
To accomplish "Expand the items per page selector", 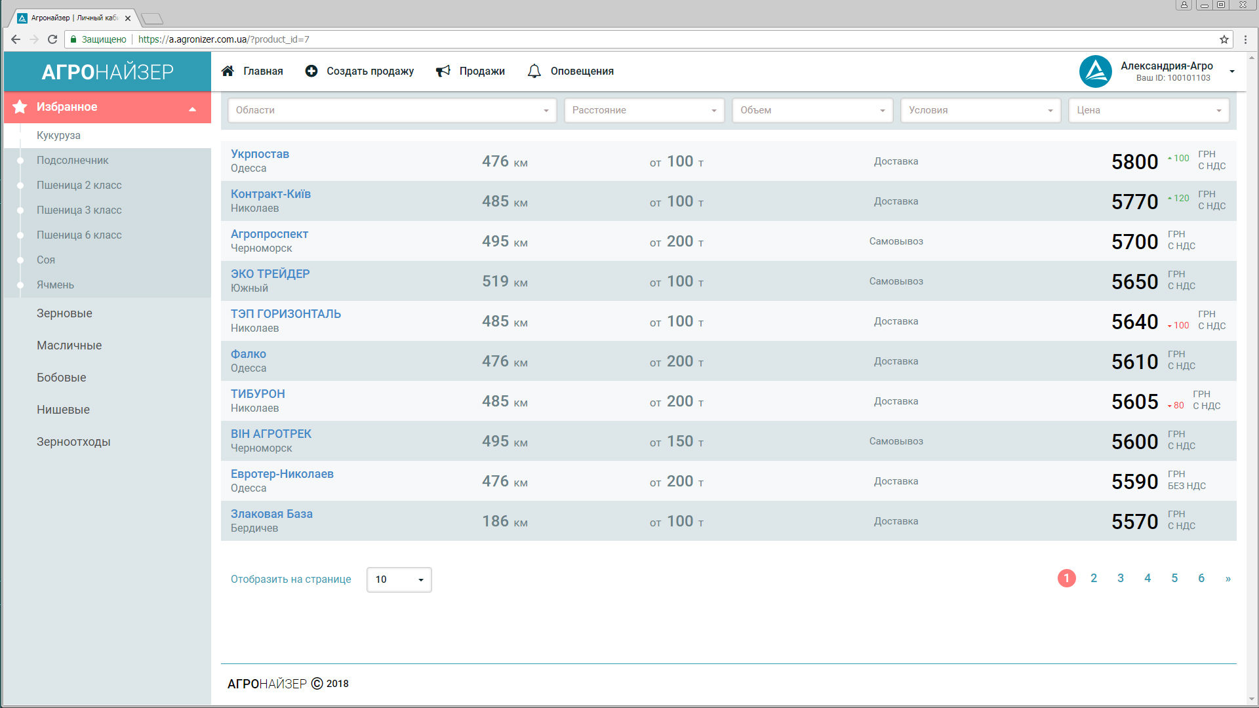I will coord(399,580).
